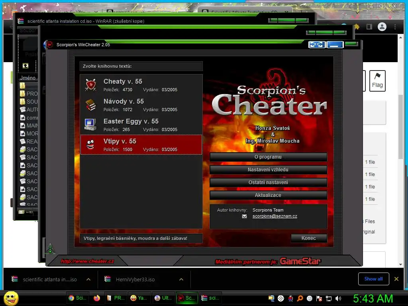This screenshot has height=306, width=408.
Task: Click the browser vertical scrollbar thumb
Action: (x=401, y=127)
